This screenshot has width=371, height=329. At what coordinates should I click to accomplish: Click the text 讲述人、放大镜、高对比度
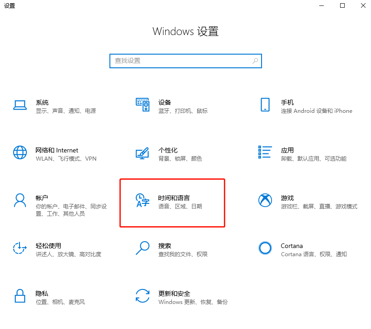[x=69, y=254]
